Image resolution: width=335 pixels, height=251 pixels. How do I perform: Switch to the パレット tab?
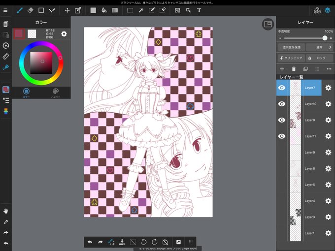56,93
